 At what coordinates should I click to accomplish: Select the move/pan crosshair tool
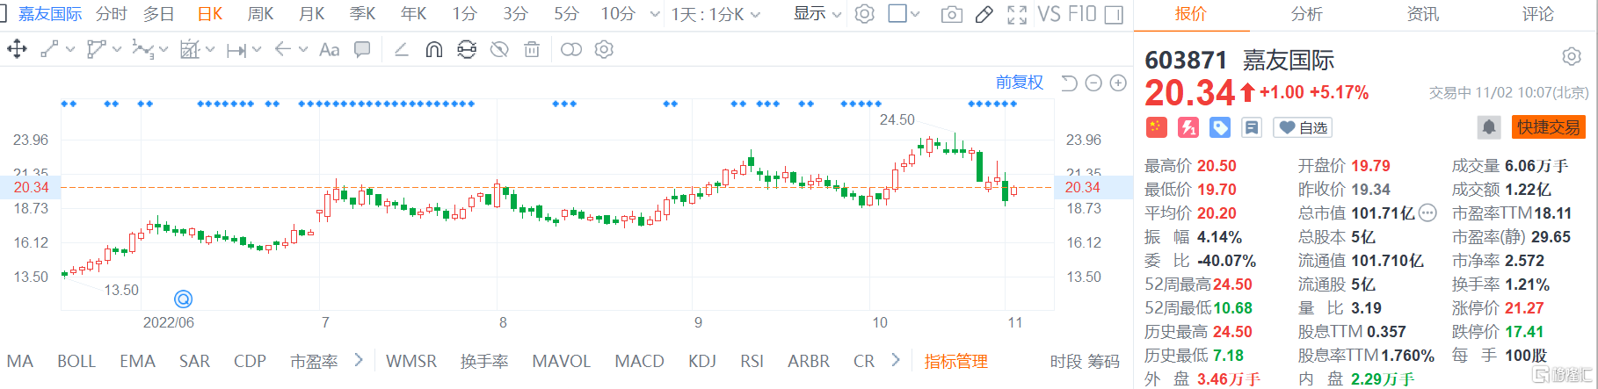point(17,49)
